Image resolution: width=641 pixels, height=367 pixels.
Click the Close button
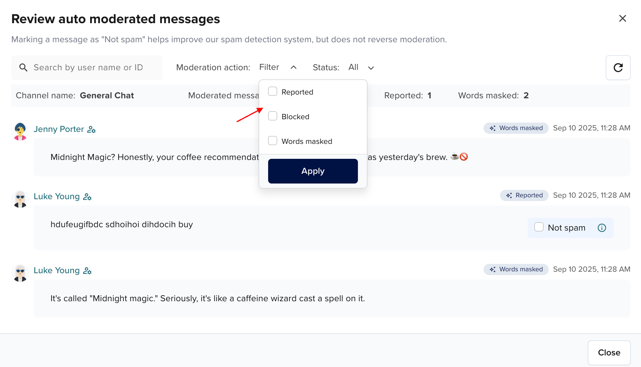[609, 352]
